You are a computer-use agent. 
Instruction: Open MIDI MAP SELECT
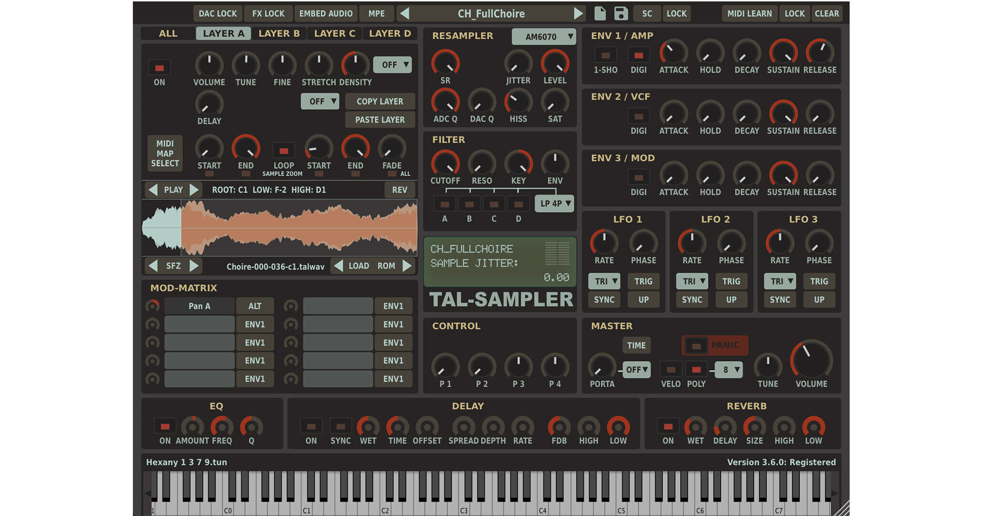(x=165, y=153)
